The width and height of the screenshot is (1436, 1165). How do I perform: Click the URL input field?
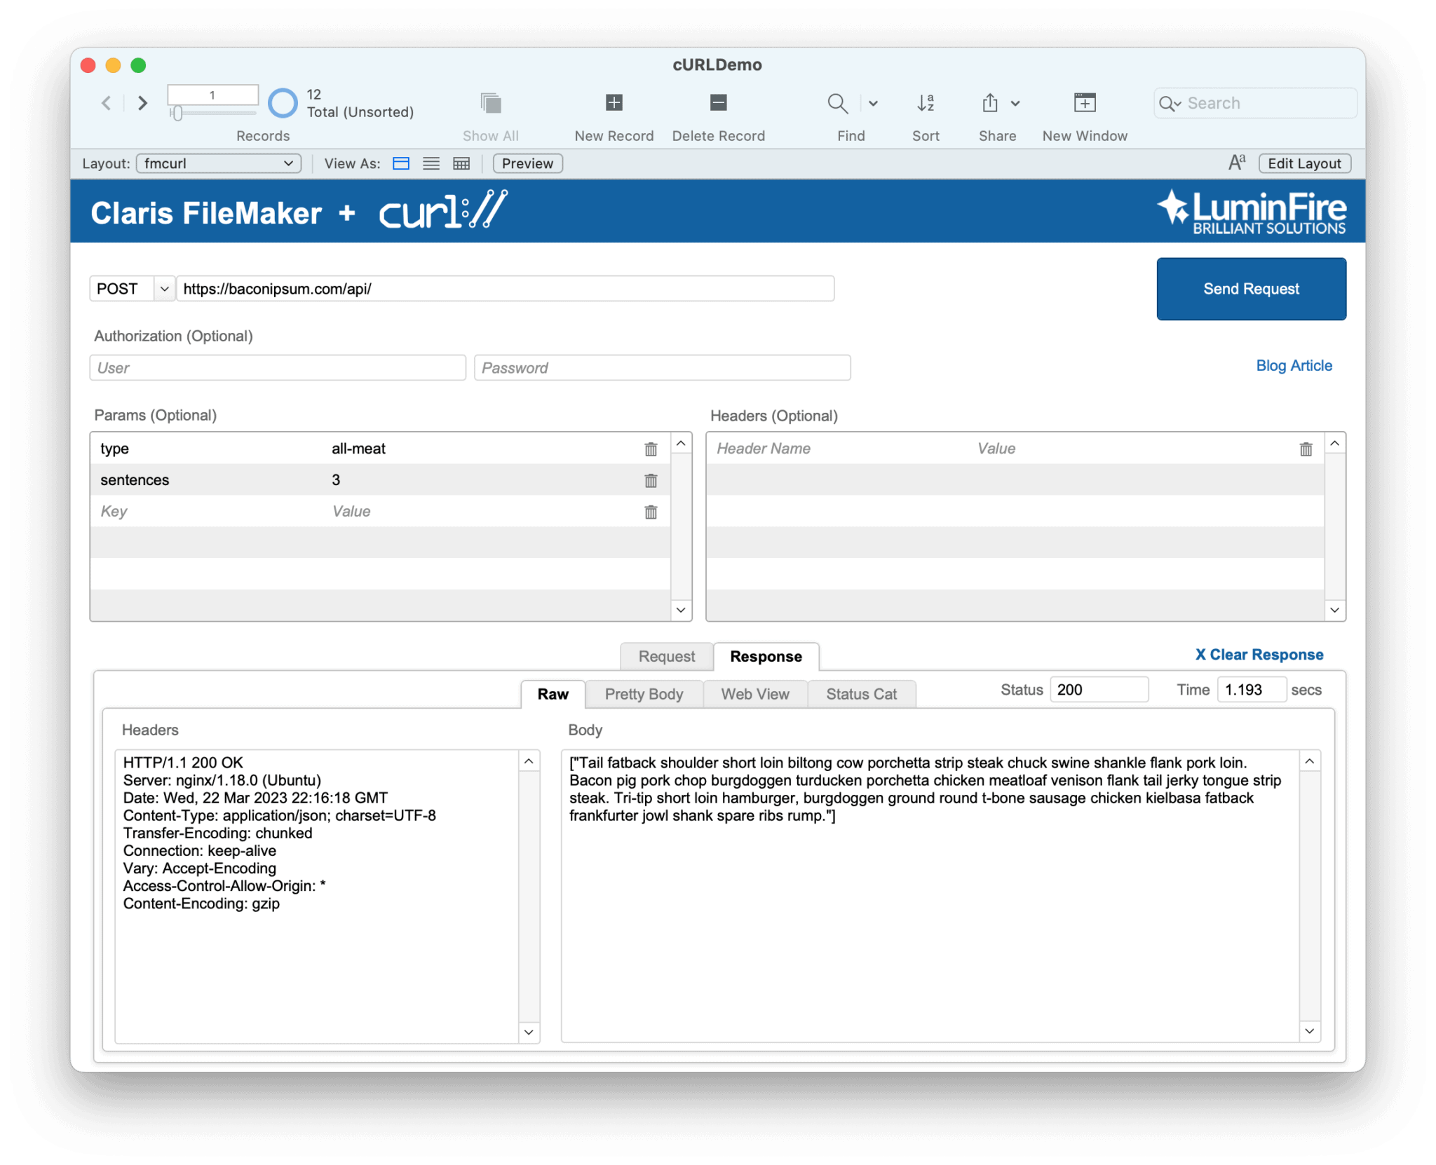coord(504,288)
